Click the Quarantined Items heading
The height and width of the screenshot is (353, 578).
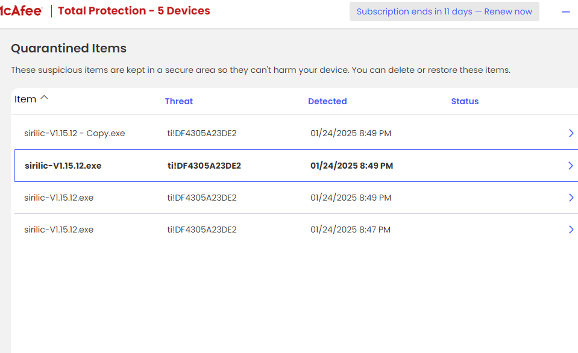(x=69, y=49)
